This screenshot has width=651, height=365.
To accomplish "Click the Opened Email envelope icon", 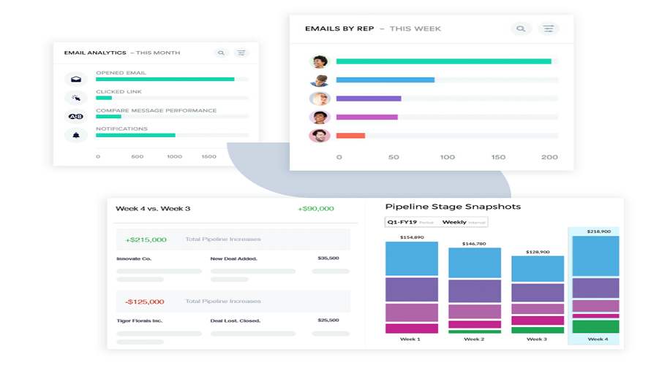I will click(75, 79).
